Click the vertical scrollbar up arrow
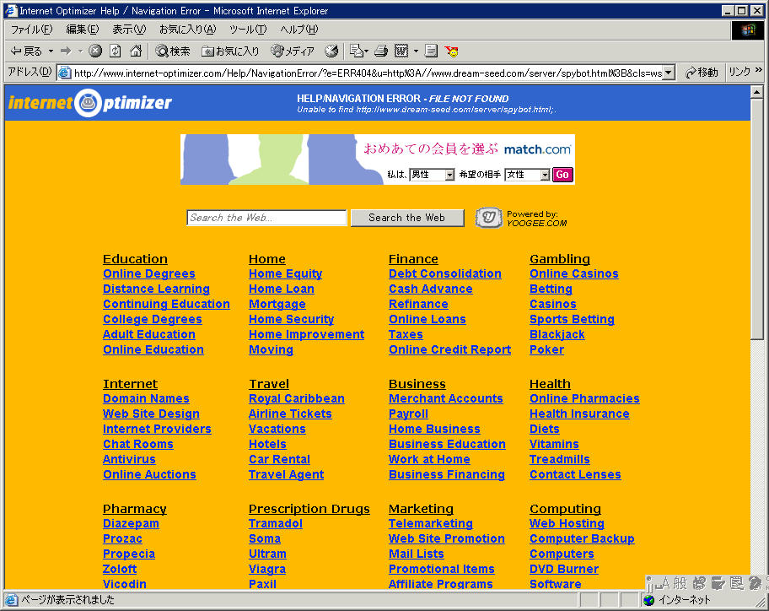This screenshot has height=611, width=769. 756,91
